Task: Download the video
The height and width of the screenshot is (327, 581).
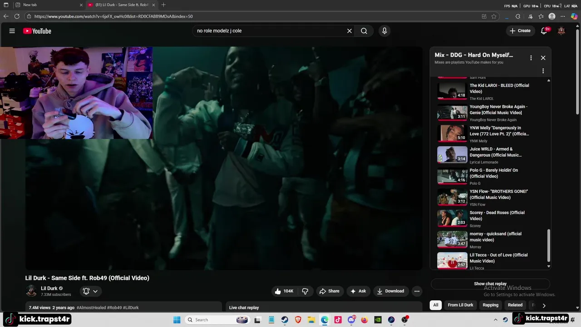Action: [390, 291]
